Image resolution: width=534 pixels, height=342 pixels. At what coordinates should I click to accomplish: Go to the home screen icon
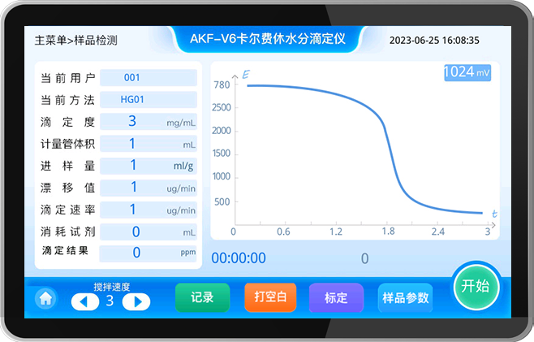click(x=45, y=298)
